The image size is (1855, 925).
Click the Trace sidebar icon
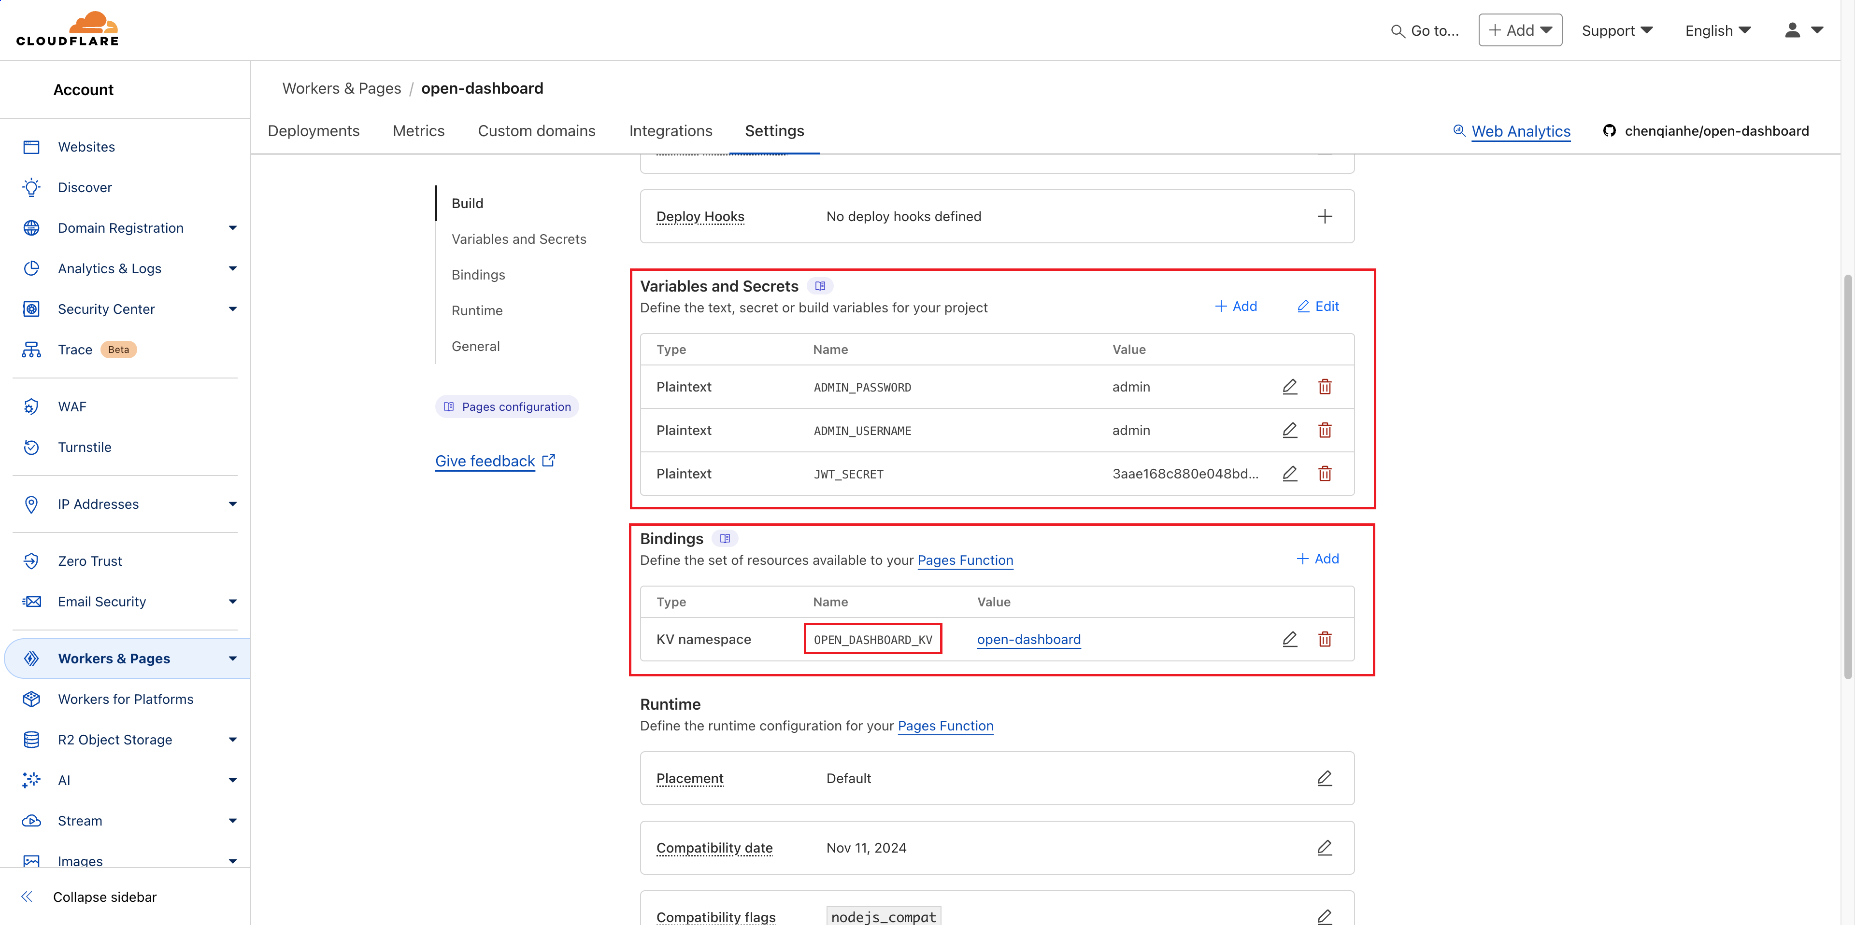tap(31, 349)
